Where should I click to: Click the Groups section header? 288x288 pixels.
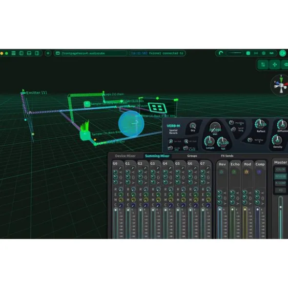192,156
